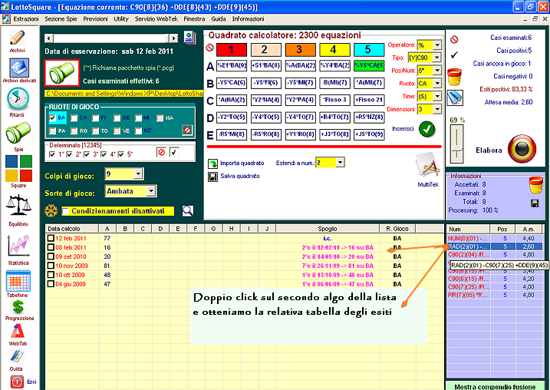The image size is (550, 390).
Task: Open the Previsioni menu
Action: click(95, 19)
